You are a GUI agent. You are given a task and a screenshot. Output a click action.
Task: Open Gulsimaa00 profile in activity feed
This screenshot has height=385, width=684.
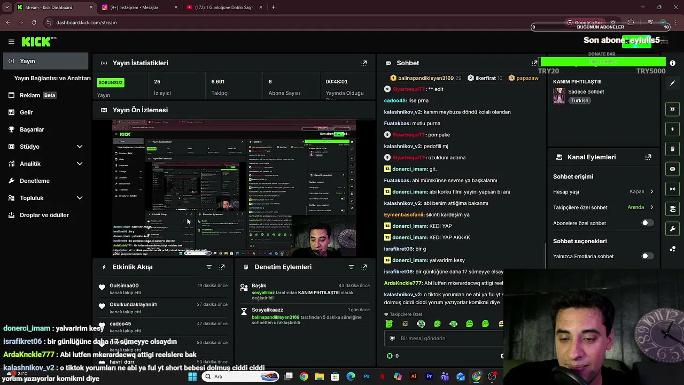(124, 286)
